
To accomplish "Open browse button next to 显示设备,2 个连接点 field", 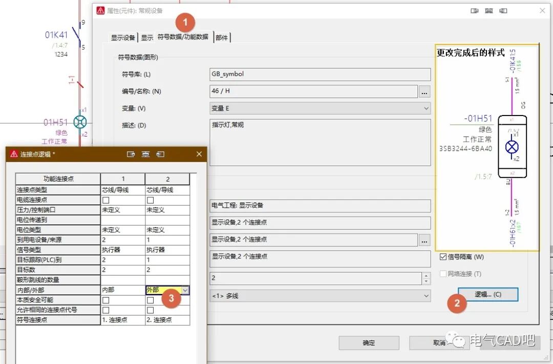I will click(424, 240).
